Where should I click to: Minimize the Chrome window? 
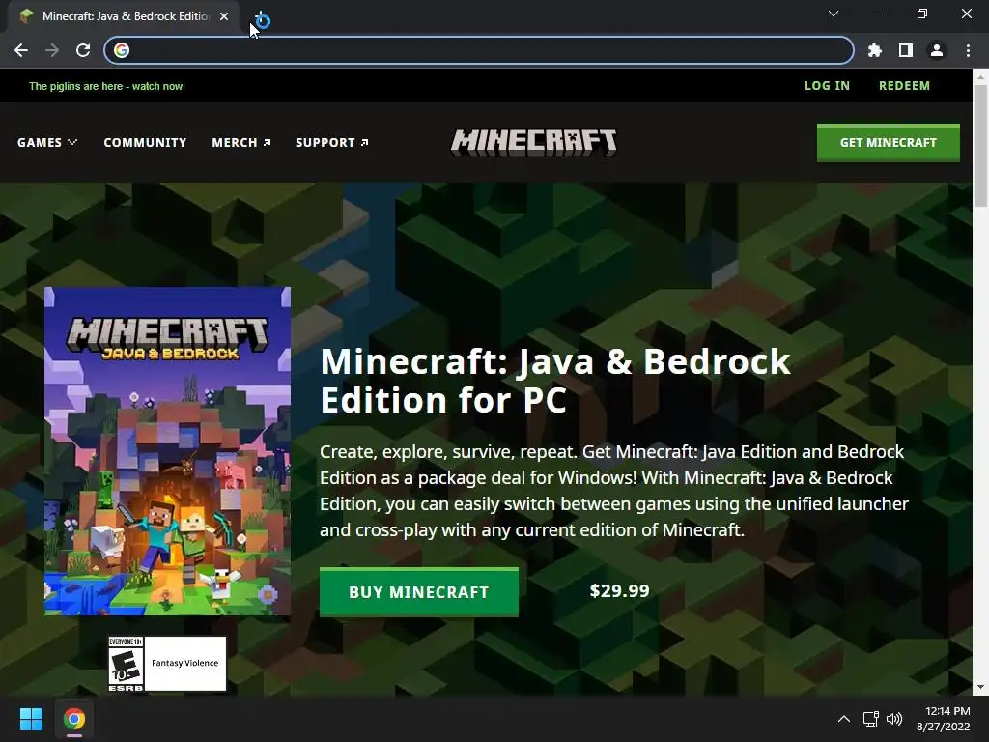coord(877,14)
